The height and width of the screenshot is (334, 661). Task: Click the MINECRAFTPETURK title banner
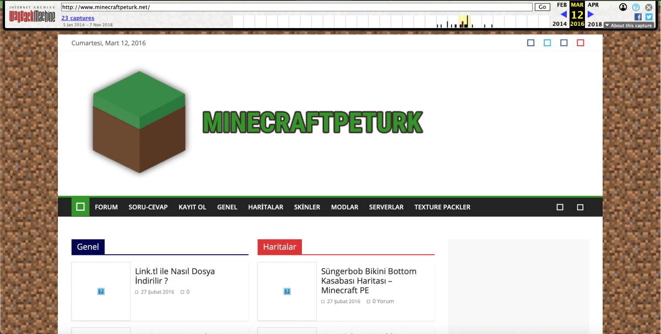coord(312,123)
